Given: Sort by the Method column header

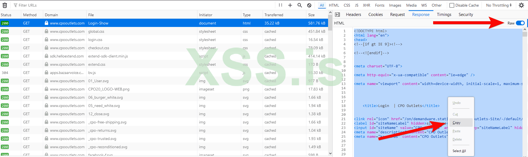Looking at the screenshot, I should point(32,15).
